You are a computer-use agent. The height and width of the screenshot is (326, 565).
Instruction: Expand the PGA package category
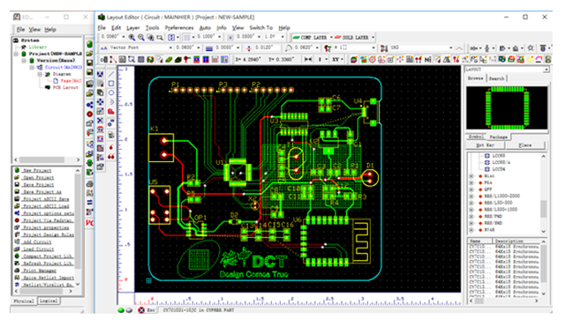pyautogui.click(x=471, y=183)
